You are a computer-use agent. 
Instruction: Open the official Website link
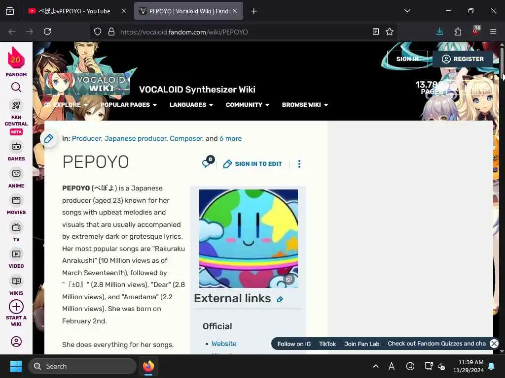pyautogui.click(x=224, y=344)
